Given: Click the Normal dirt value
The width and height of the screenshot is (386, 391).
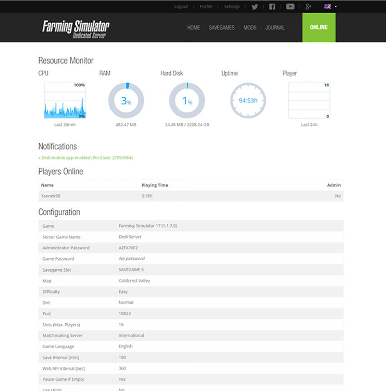Looking at the screenshot, I should [126, 302].
